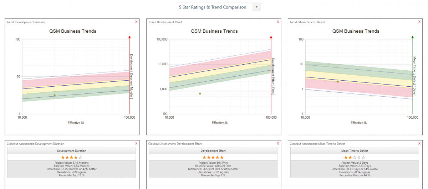Screen dimensions: 428x189
Task: Close the Trend: Mean Time to Defect panel
Action: coord(419,22)
